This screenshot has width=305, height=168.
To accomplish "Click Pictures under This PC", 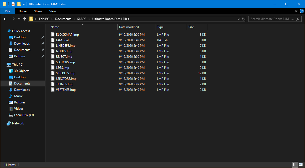I will click(20, 102).
